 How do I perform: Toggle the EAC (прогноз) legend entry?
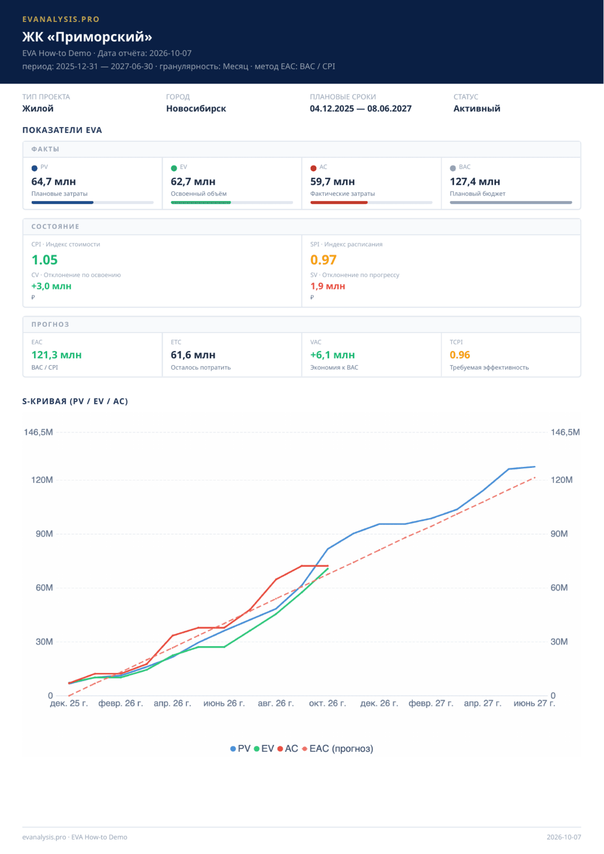[338, 749]
